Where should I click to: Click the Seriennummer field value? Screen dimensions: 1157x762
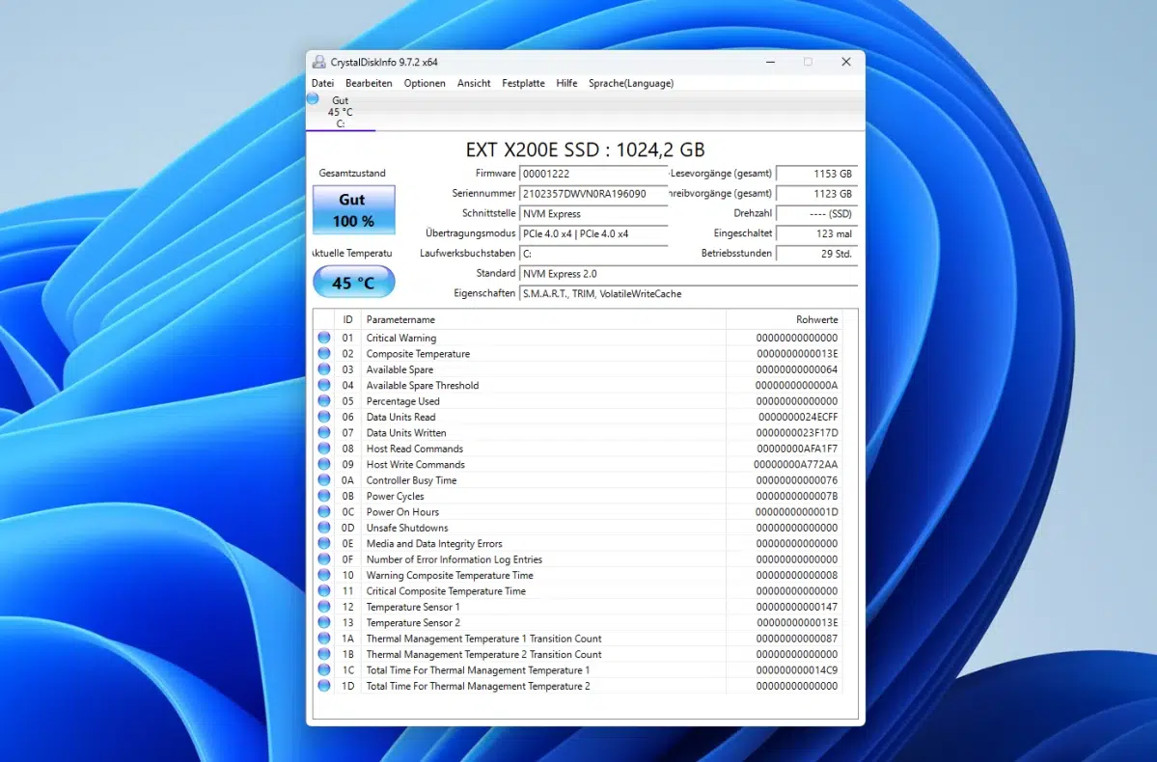pyautogui.click(x=593, y=194)
